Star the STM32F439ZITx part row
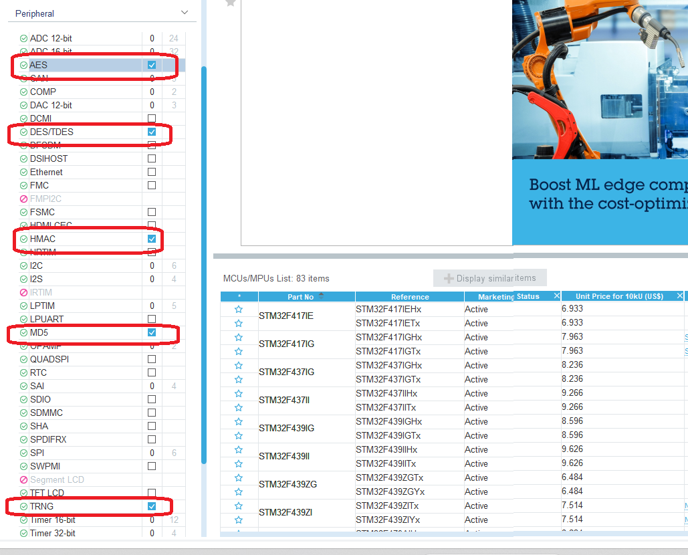688x555 pixels. (x=239, y=506)
